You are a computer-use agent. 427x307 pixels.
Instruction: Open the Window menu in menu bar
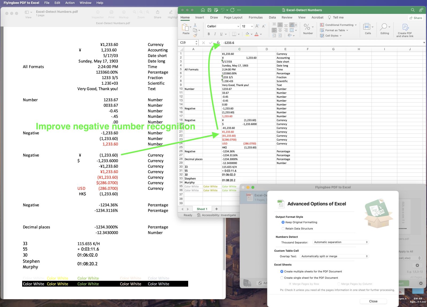[85, 3]
